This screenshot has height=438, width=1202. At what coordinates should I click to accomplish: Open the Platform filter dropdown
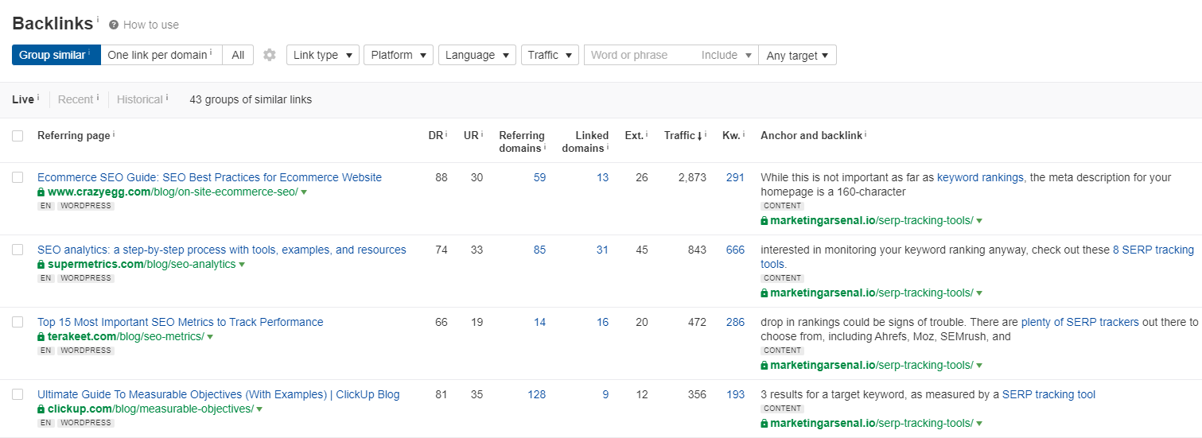tap(398, 55)
